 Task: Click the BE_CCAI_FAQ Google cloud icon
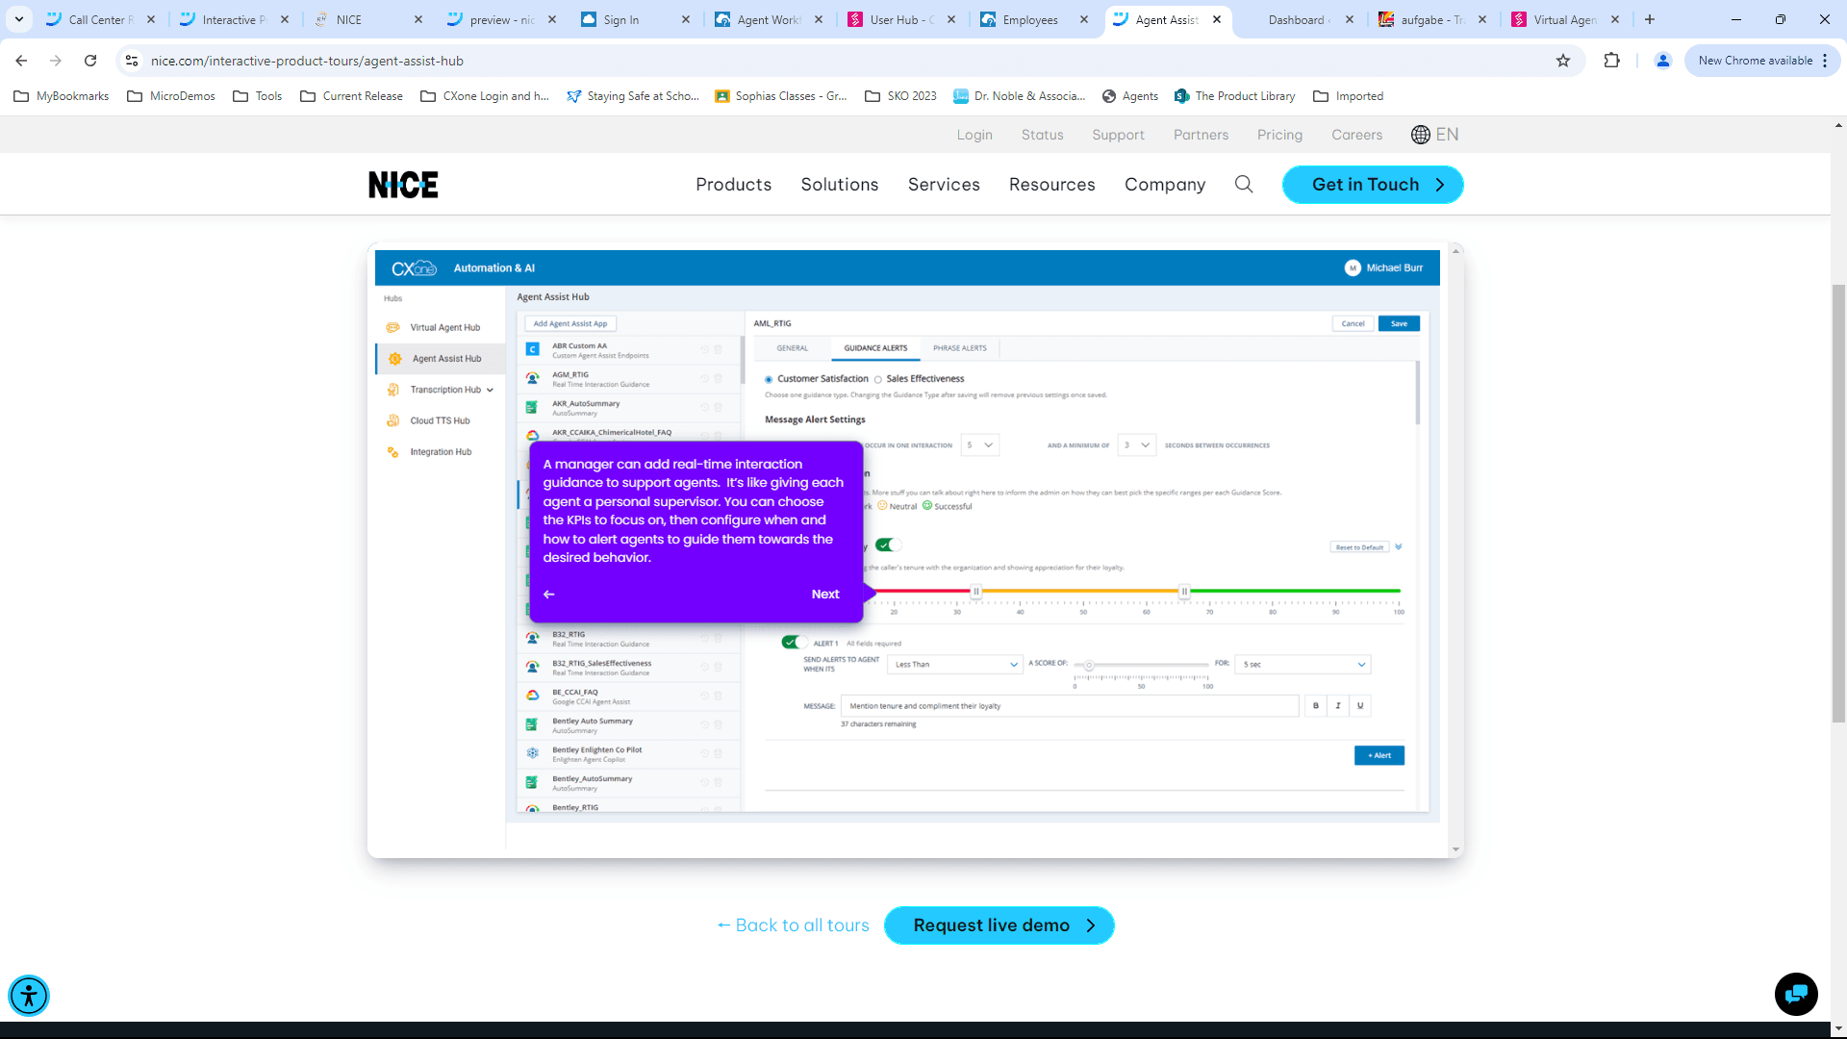(x=532, y=696)
